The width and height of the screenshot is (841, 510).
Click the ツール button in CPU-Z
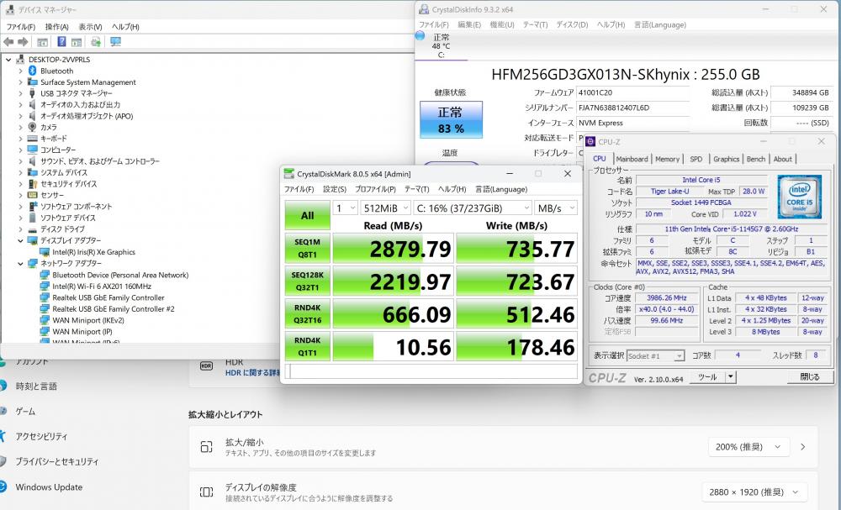(707, 377)
